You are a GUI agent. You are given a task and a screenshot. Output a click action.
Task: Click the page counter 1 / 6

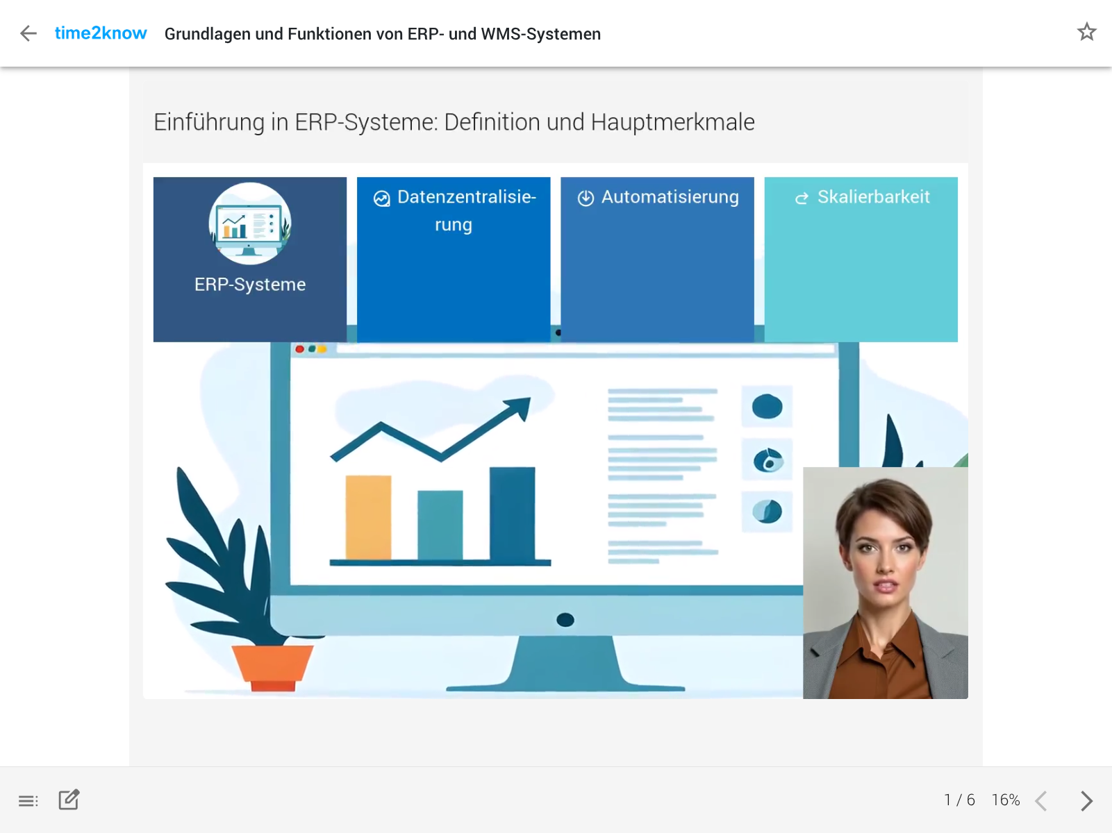(959, 800)
